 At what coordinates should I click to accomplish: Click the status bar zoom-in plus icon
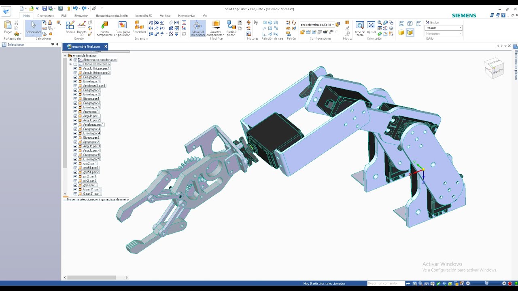click(504, 283)
